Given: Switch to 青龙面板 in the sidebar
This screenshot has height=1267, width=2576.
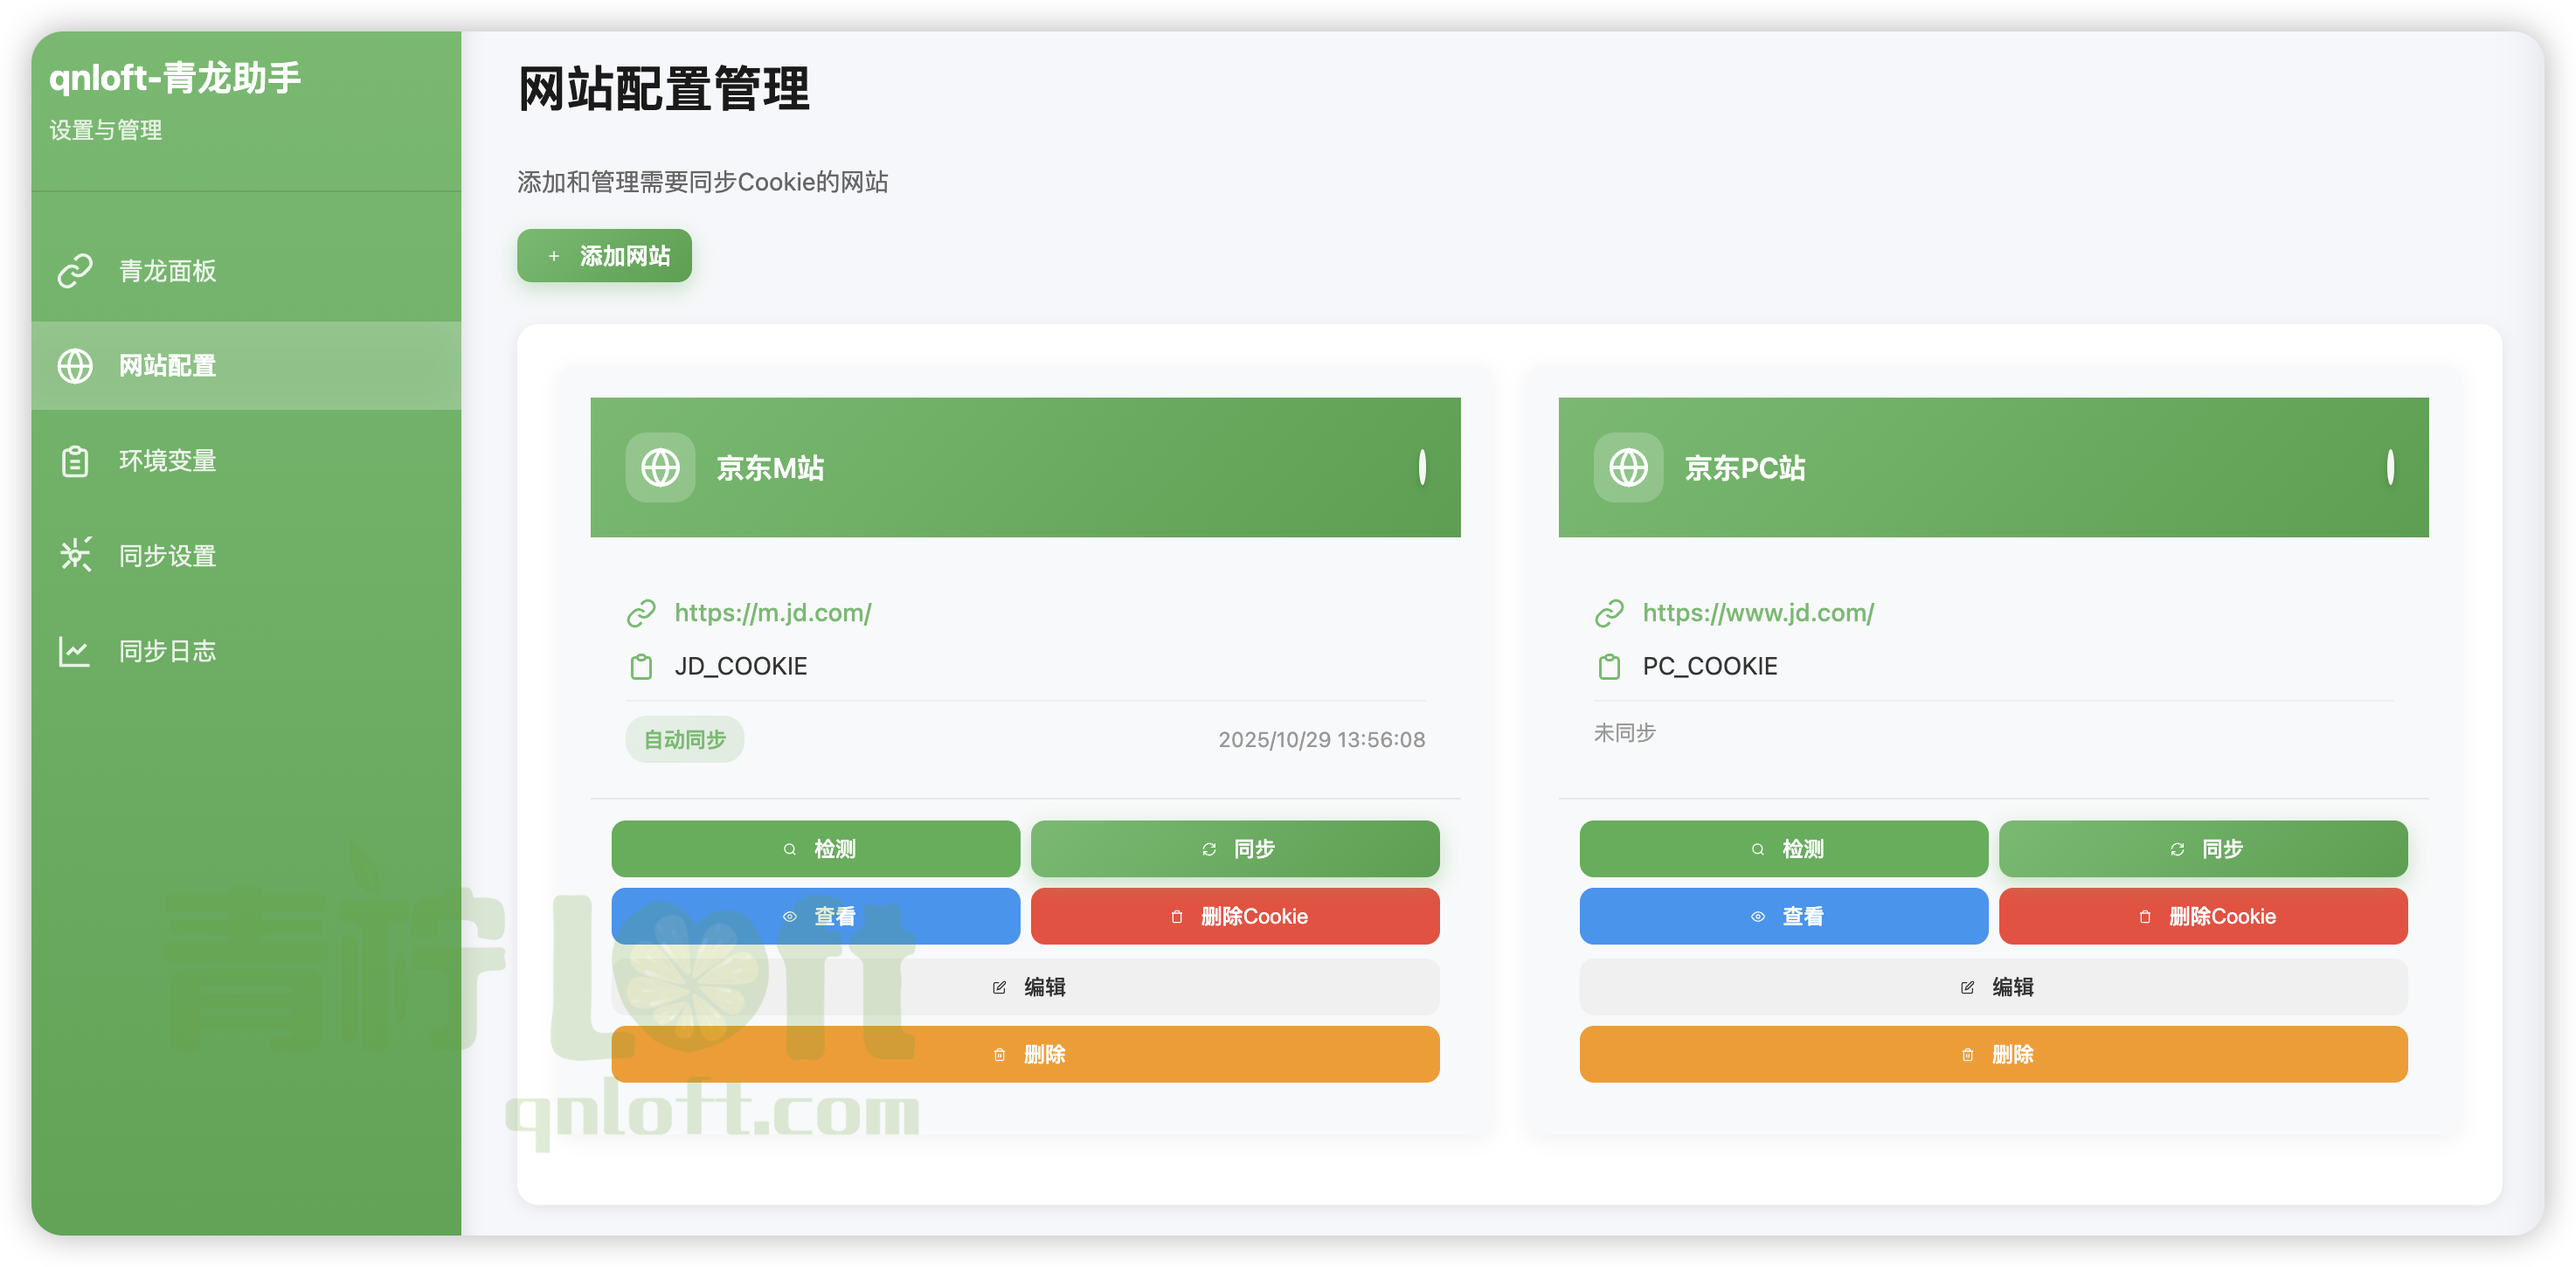Looking at the screenshot, I should click(166, 270).
